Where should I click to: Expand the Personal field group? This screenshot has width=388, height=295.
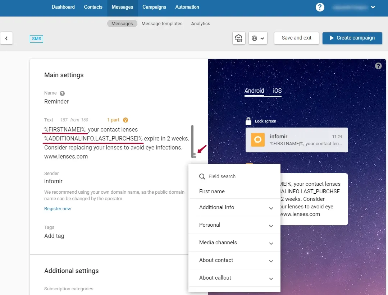pos(271,226)
